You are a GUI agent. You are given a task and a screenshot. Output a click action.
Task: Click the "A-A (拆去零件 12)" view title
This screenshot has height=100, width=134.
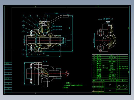coord(106,19)
